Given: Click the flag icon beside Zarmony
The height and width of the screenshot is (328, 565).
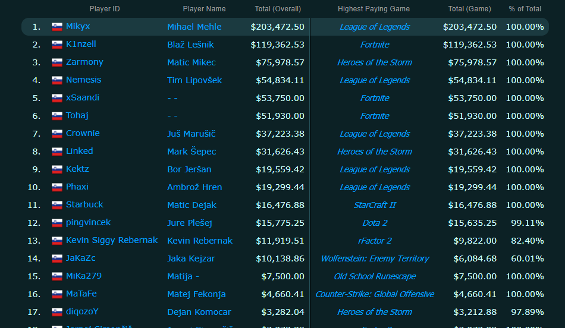Looking at the screenshot, I should pyautogui.click(x=57, y=62).
